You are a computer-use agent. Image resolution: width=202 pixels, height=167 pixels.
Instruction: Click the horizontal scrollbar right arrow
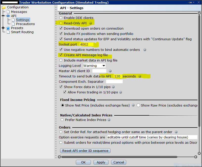(x=196, y=157)
